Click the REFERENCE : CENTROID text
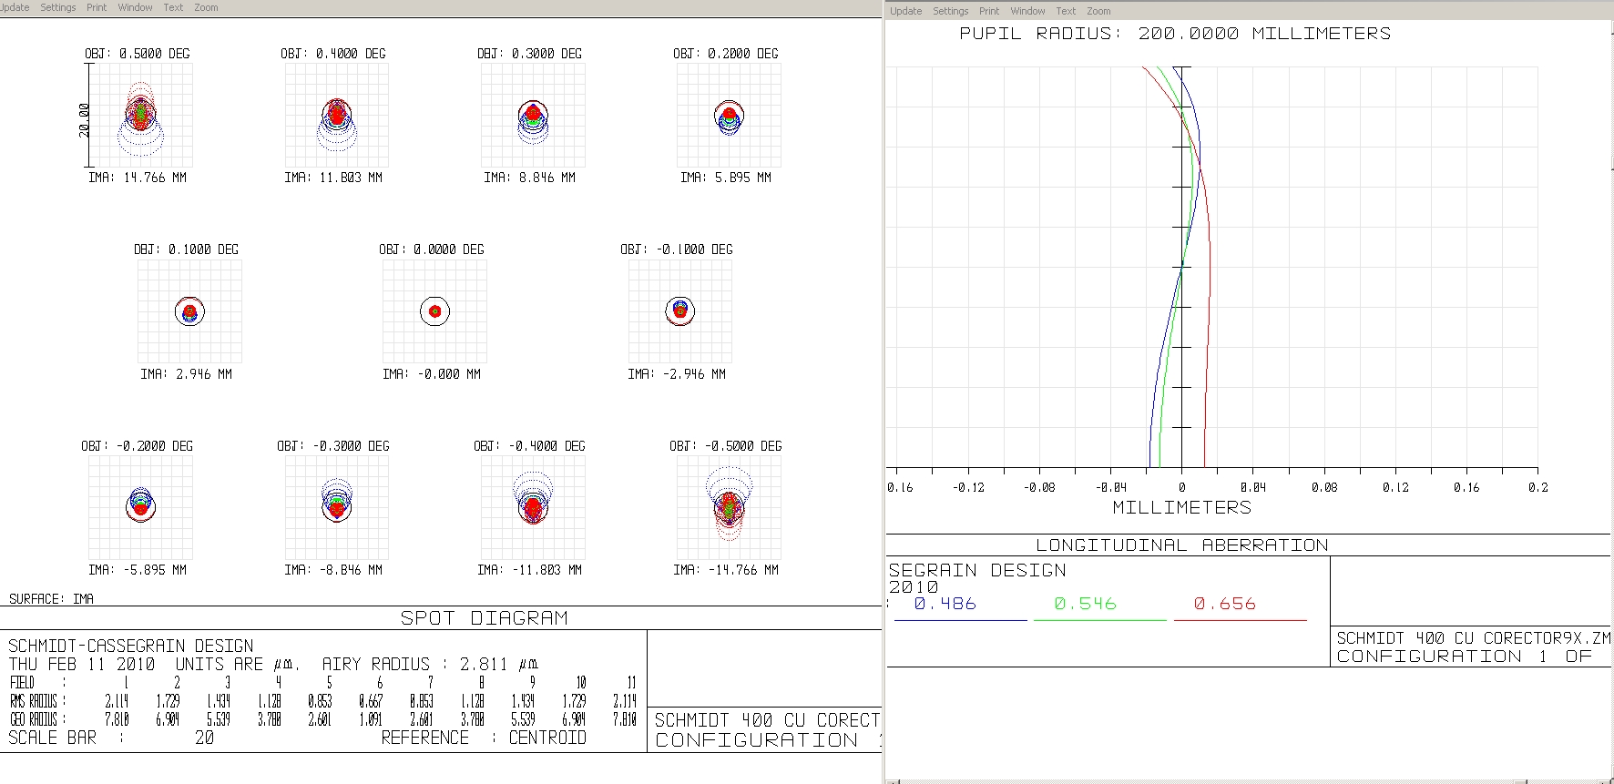1614x784 pixels. coord(484,738)
